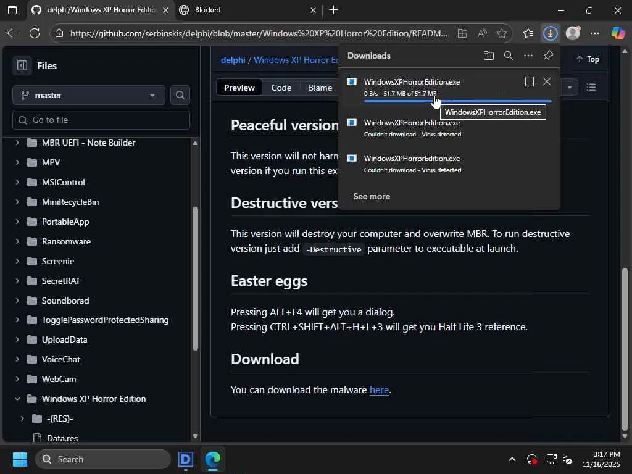Collapse the Windows XP Horror Edition folder
The height and width of the screenshot is (474, 632).
click(17, 399)
